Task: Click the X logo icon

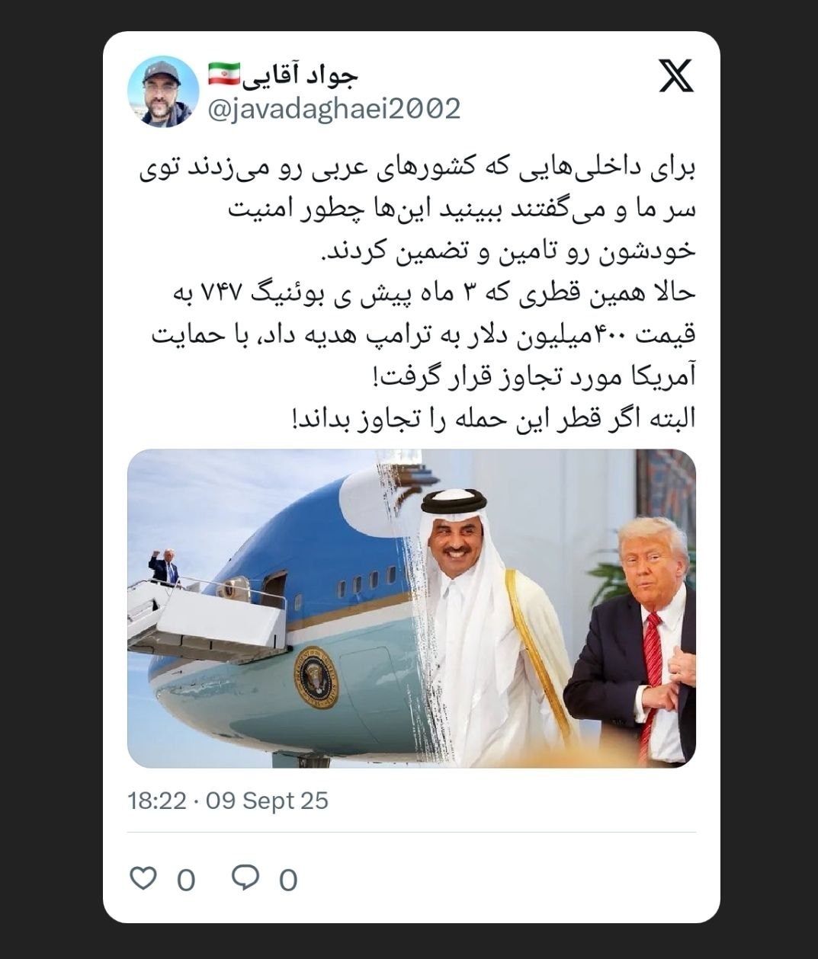Action: (676, 75)
